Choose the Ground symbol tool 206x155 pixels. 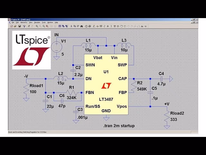[98, 26]
